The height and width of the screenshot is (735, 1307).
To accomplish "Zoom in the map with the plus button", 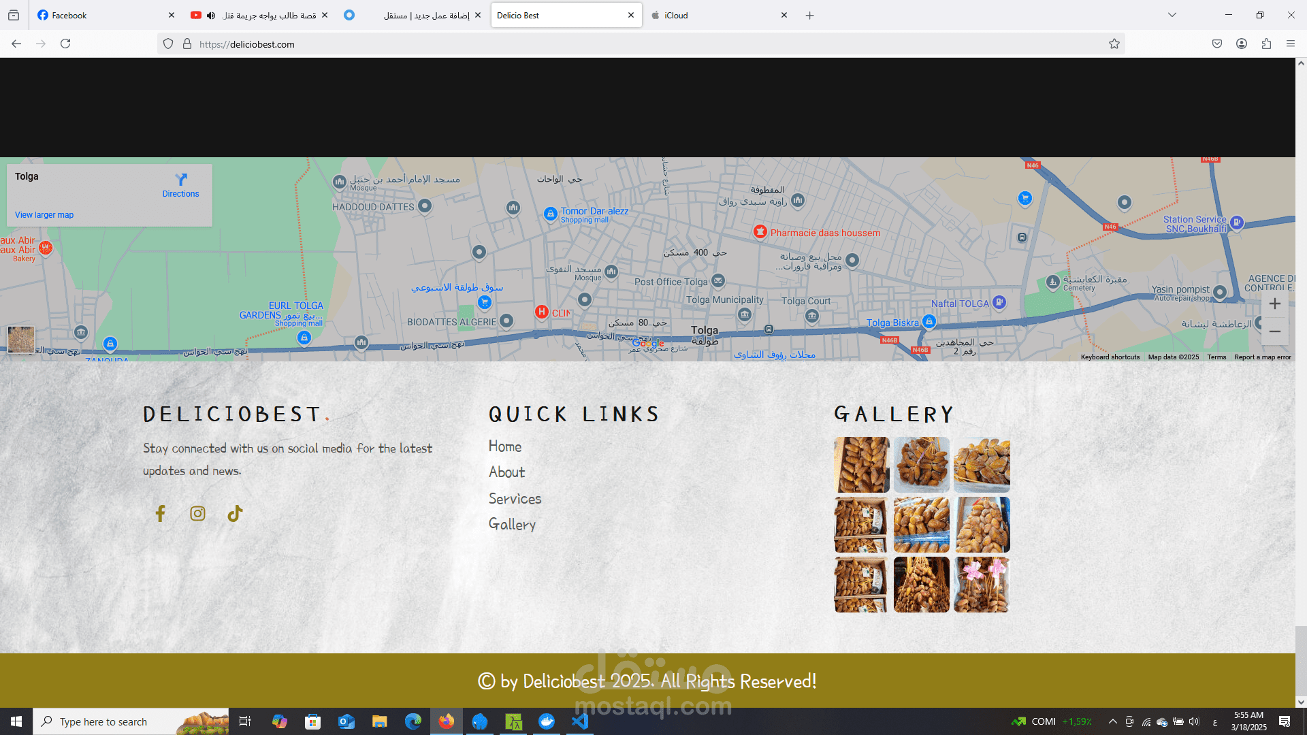I will 1275,304.
